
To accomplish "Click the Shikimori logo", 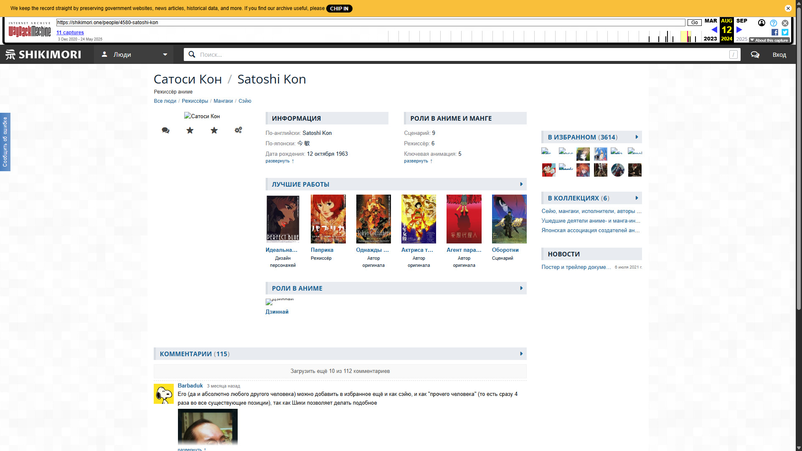I will [43, 55].
